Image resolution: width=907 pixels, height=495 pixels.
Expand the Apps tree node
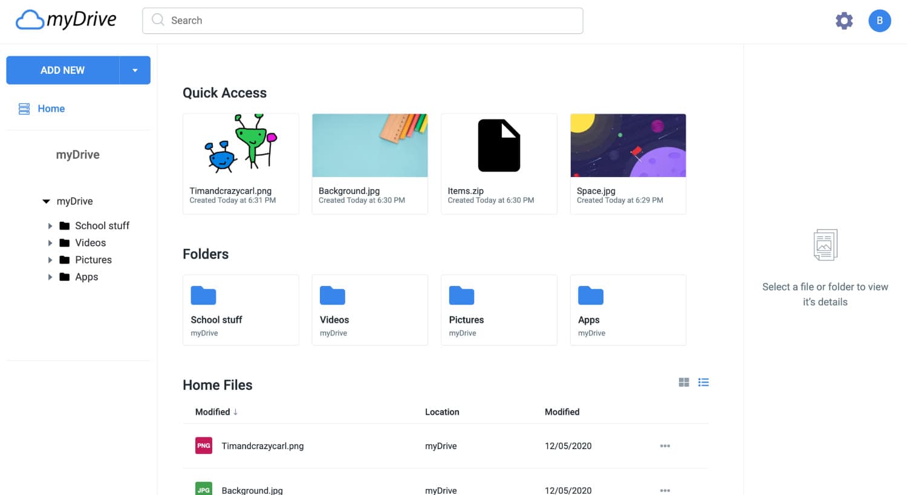coord(50,277)
